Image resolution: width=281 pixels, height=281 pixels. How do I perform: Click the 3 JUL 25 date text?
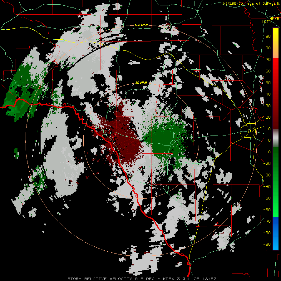(x=189, y=279)
